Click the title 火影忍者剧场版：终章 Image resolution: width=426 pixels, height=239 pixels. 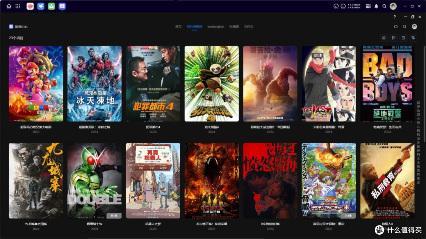(x=329, y=127)
